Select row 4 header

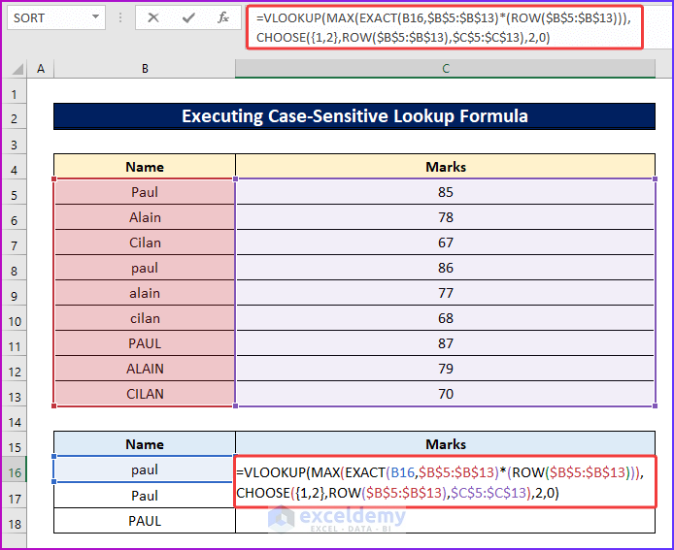point(15,167)
